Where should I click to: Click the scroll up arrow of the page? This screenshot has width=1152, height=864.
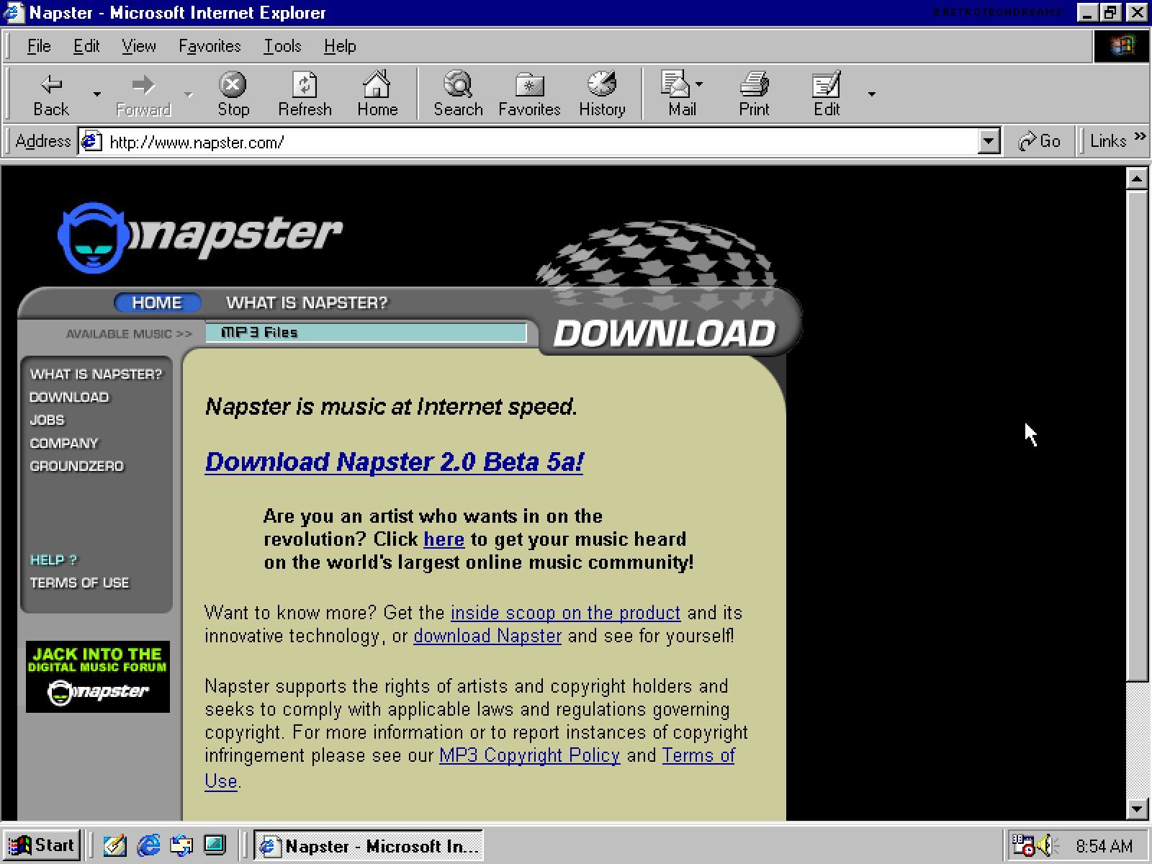point(1136,179)
